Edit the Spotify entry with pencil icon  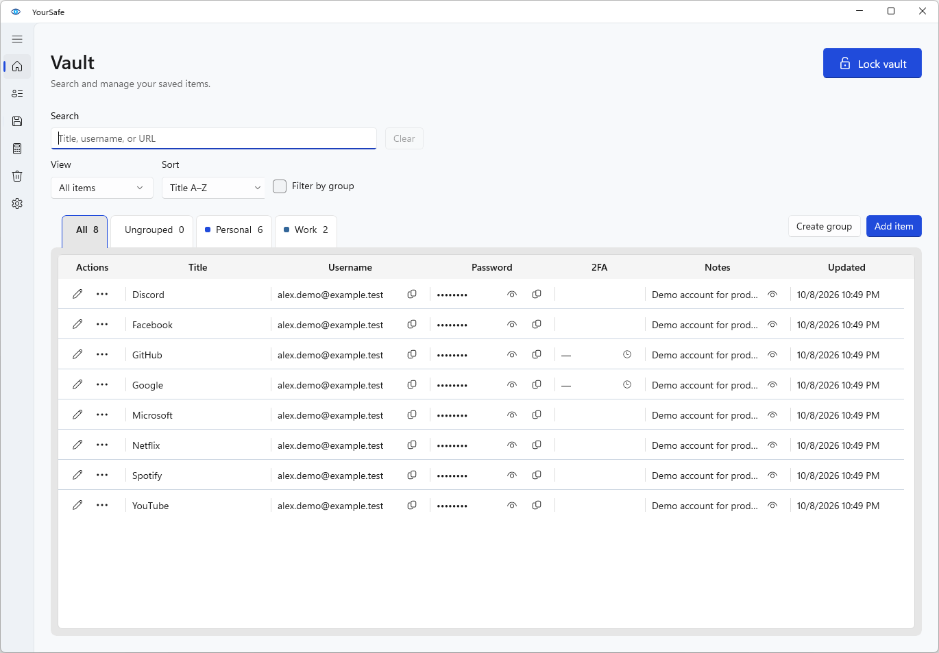coord(77,475)
